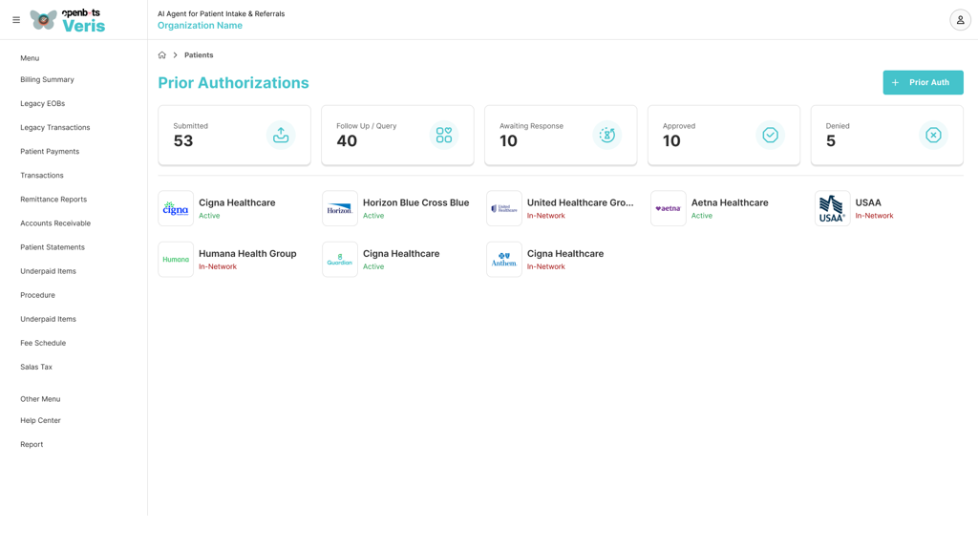Open the USAA payer logo
Viewport: 978px width, 550px height.
coord(832,208)
